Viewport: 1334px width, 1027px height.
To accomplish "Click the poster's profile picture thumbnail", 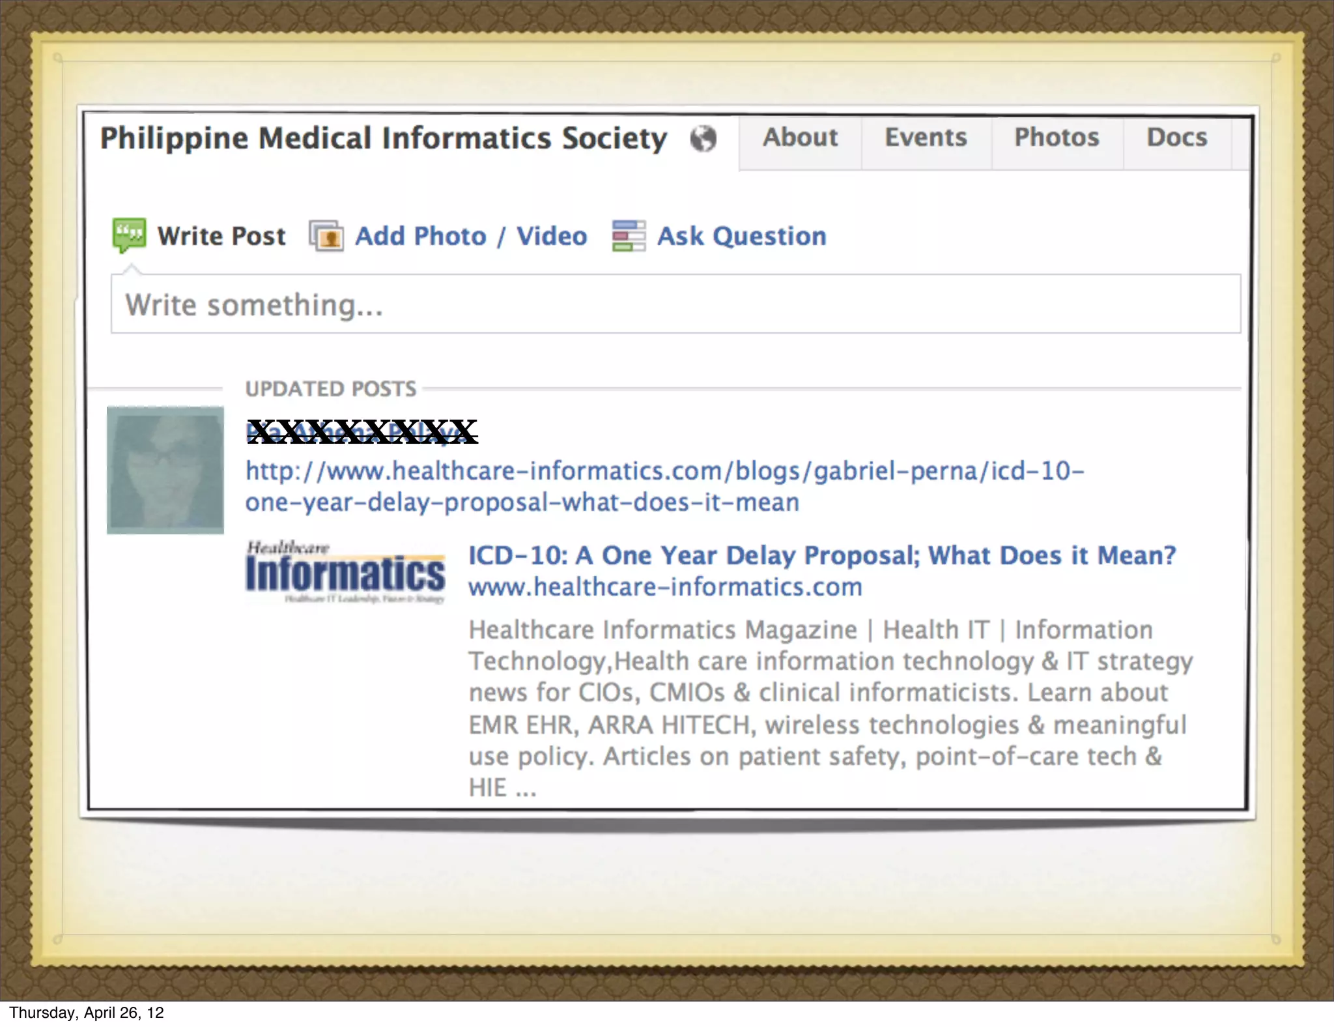I will (165, 470).
